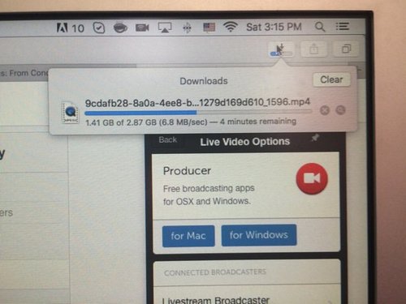Image resolution: width=406 pixels, height=304 pixels.
Task: Open Spotlight search magnifier
Action: click(320, 27)
